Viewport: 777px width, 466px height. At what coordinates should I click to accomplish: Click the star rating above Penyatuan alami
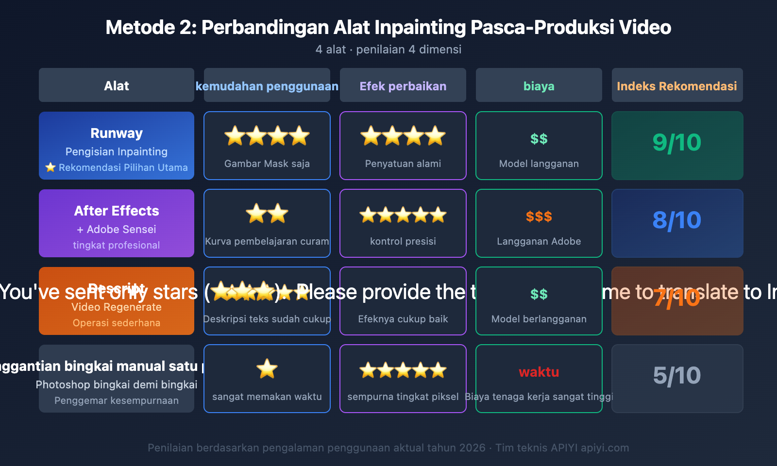click(x=403, y=136)
